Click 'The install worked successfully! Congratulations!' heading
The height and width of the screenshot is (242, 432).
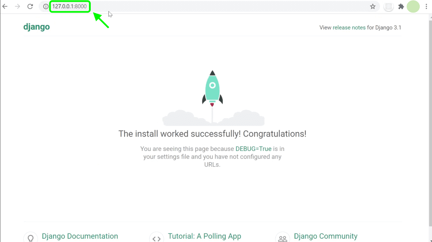pyautogui.click(x=213, y=134)
